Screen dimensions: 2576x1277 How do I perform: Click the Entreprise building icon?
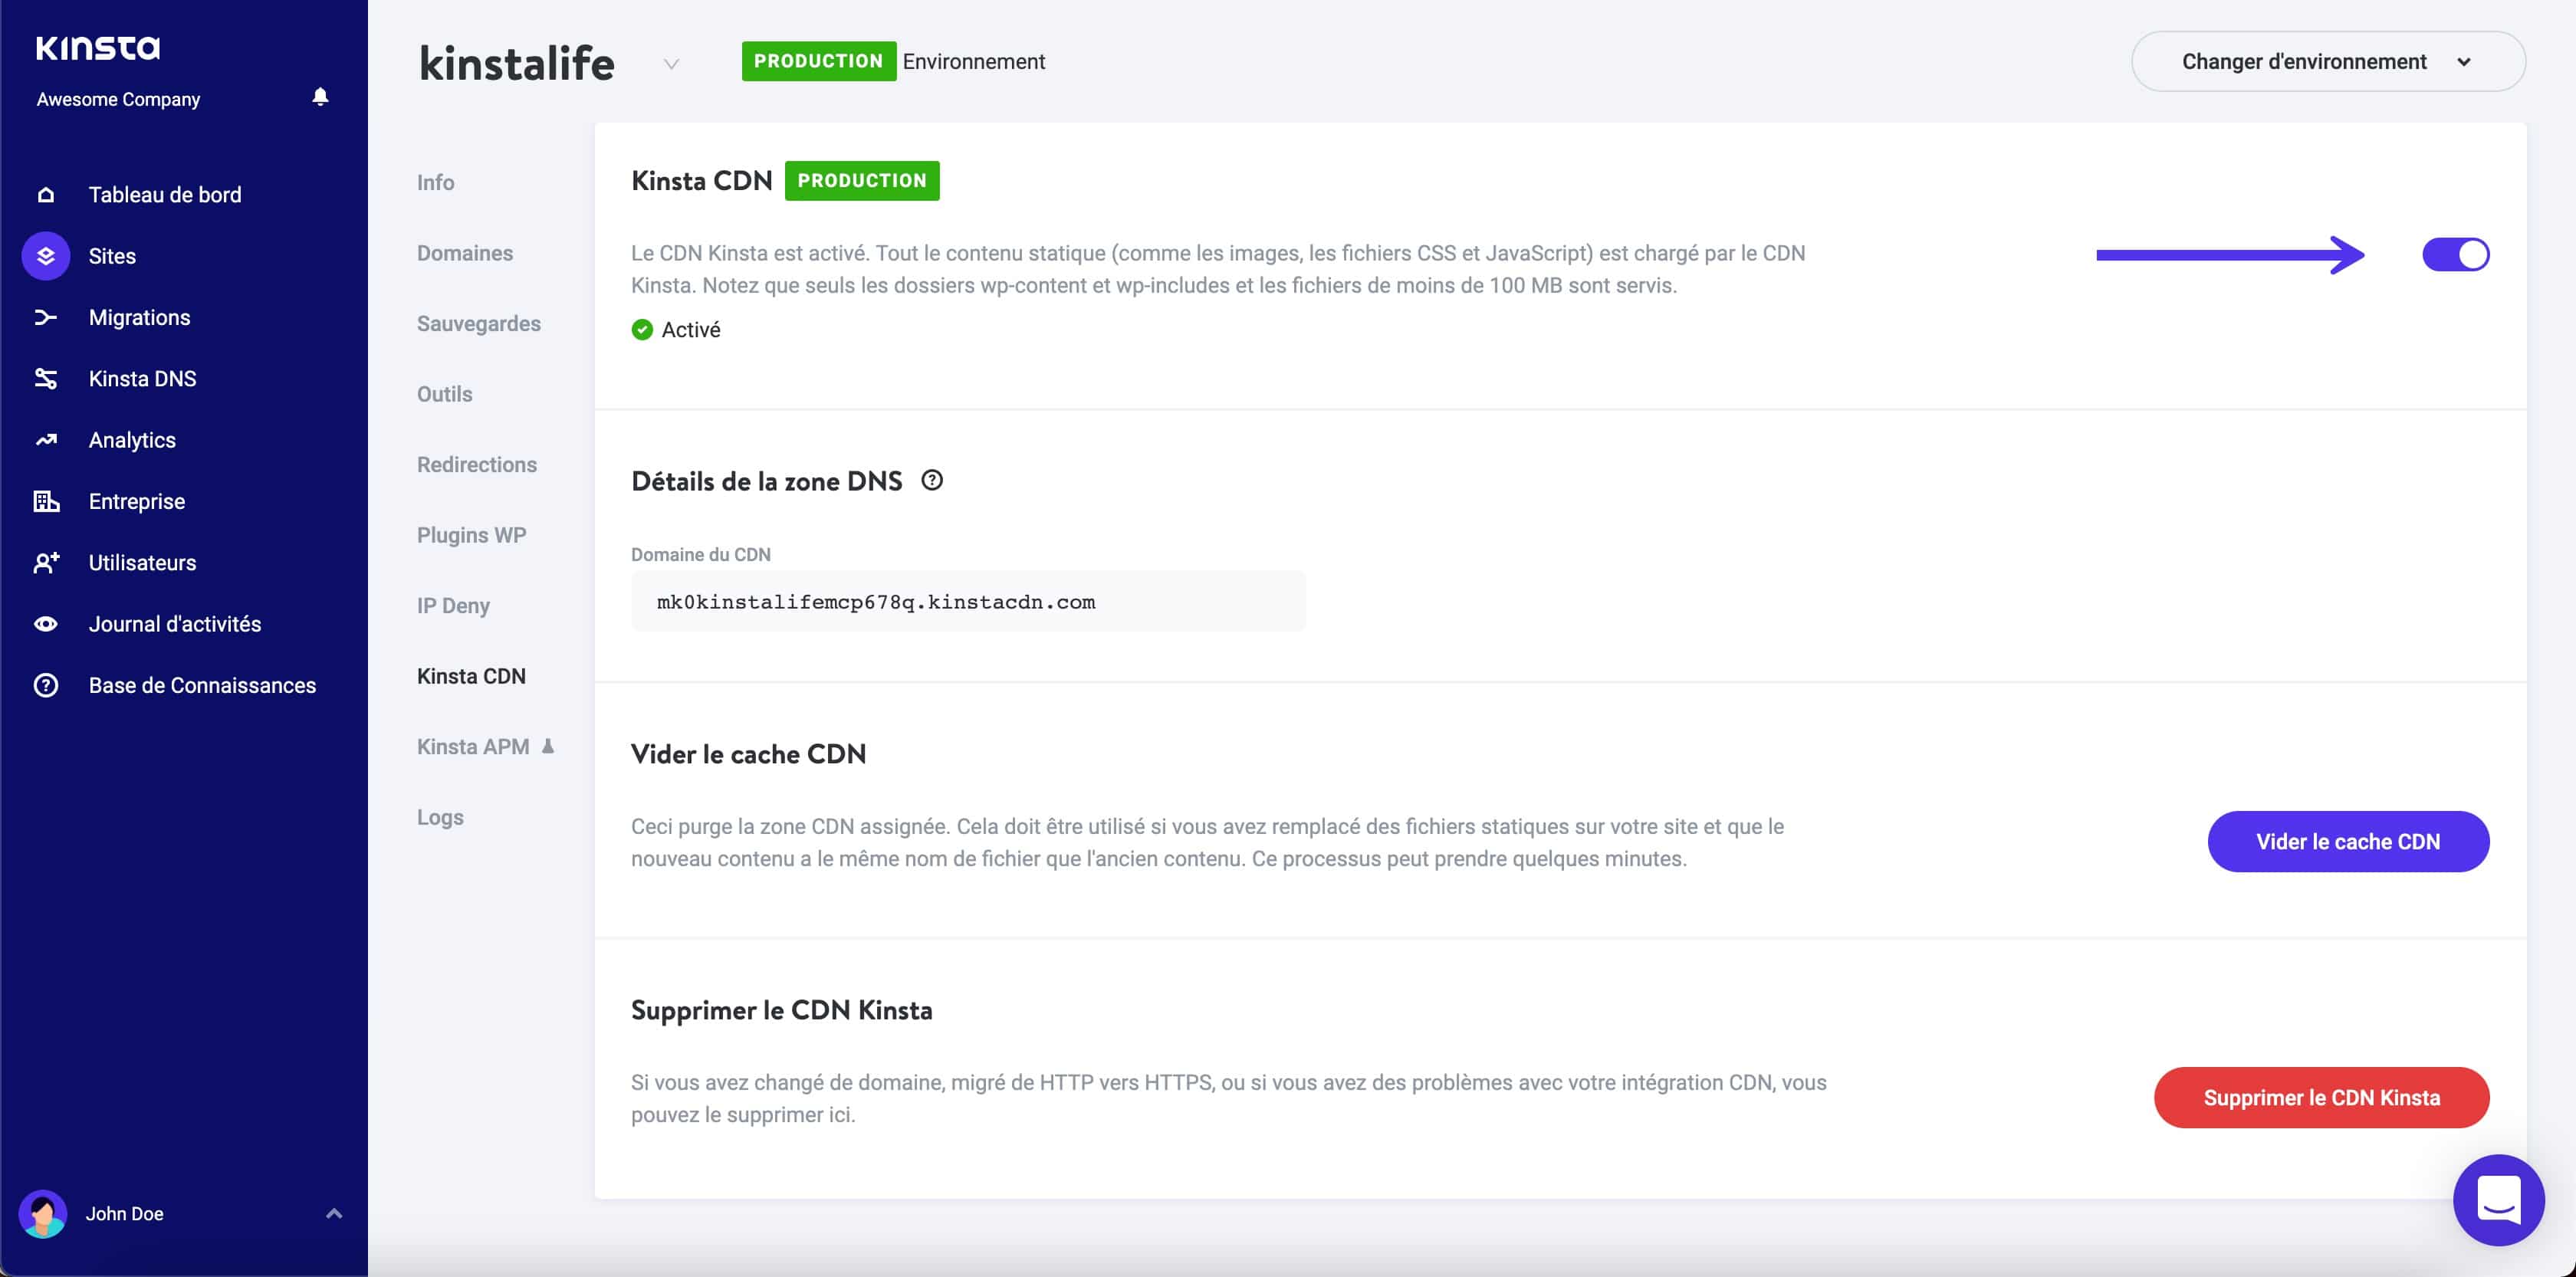coord(46,501)
